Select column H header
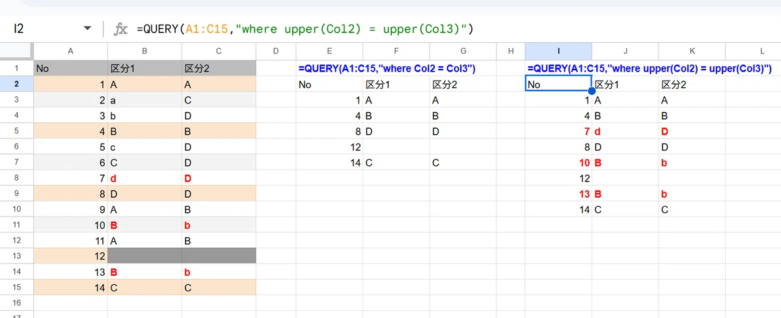Screen dimensions: 781x318 511,51
